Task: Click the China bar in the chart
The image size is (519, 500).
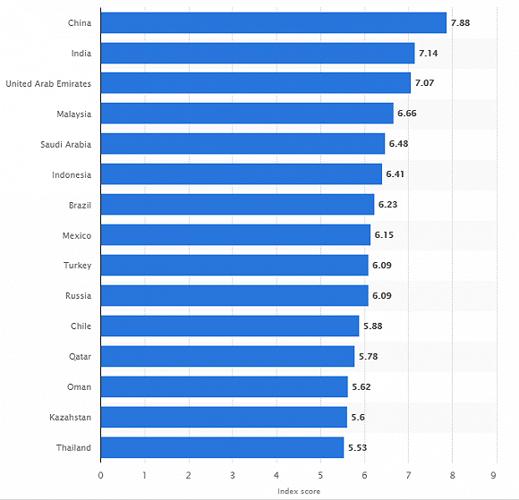Action: (x=274, y=23)
